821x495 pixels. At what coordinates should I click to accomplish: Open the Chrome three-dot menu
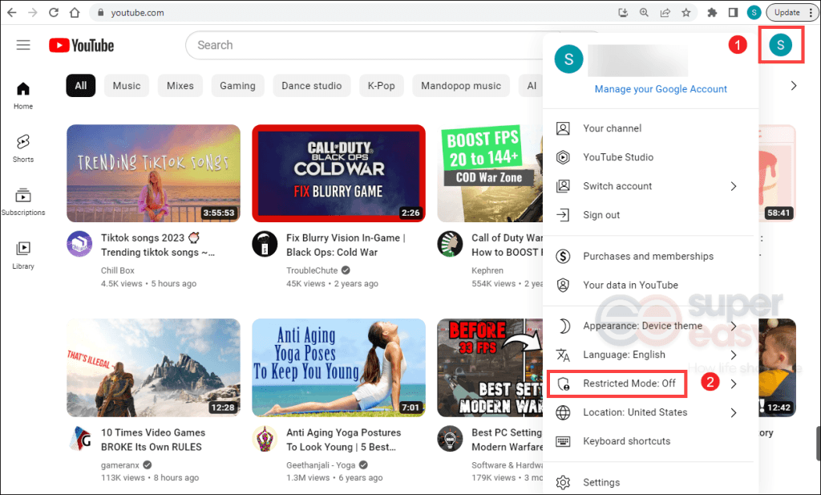pos(811,13)
